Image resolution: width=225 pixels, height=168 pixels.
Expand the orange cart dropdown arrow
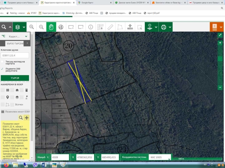pyautogui.click(x=221, y=27)
